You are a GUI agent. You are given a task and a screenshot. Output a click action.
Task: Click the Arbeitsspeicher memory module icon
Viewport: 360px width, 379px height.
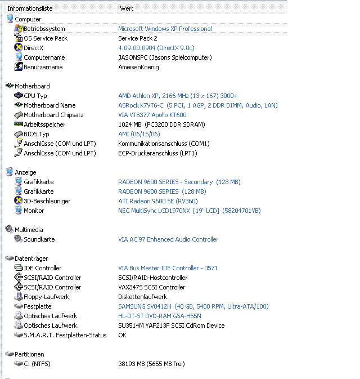19,124
